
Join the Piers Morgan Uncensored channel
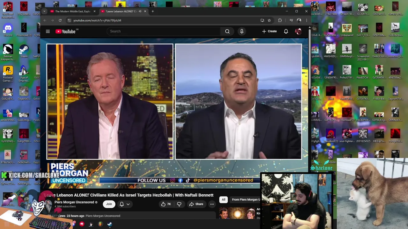pyautogui.click(x=109, y=204)
